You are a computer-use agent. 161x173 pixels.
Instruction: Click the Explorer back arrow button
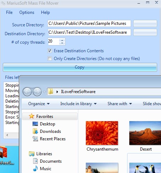[27, 92]
